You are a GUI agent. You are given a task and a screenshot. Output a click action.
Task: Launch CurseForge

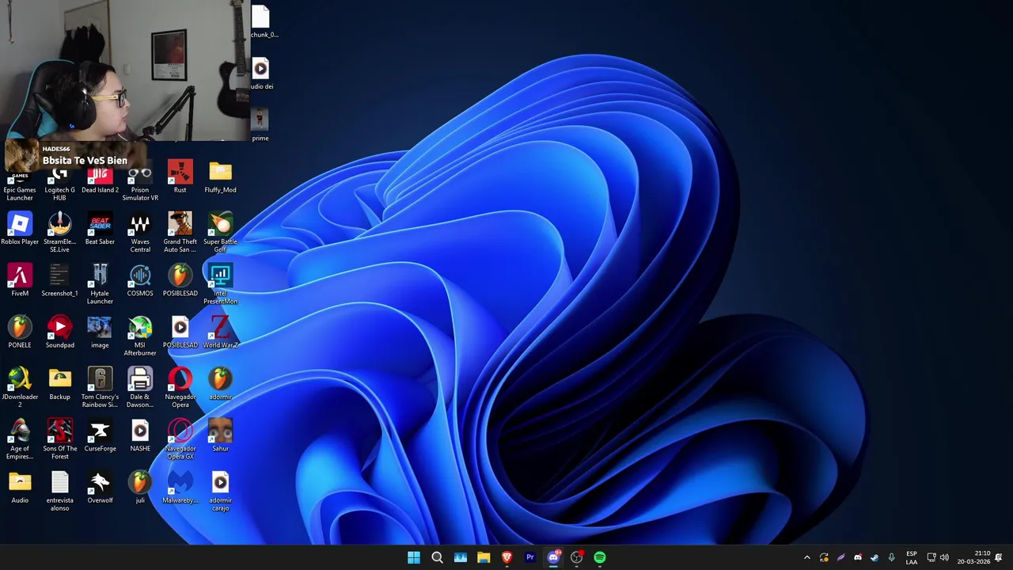100,435
